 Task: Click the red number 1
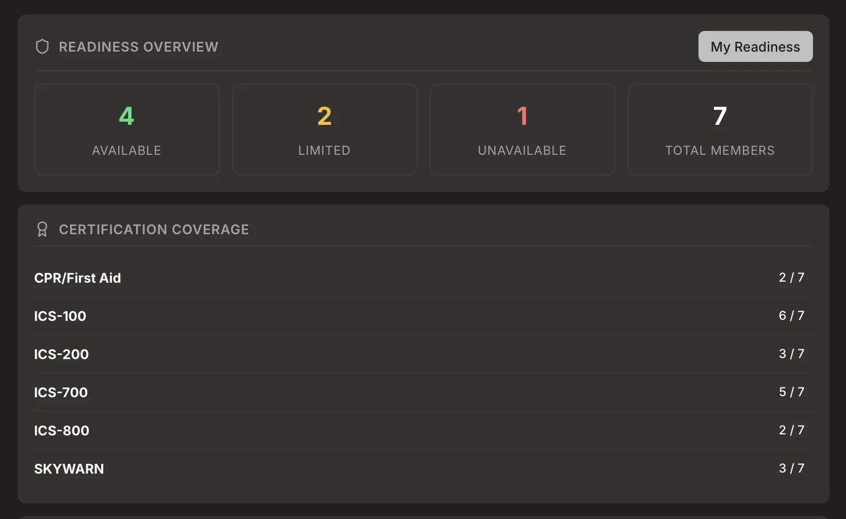(x=522, y=116)
